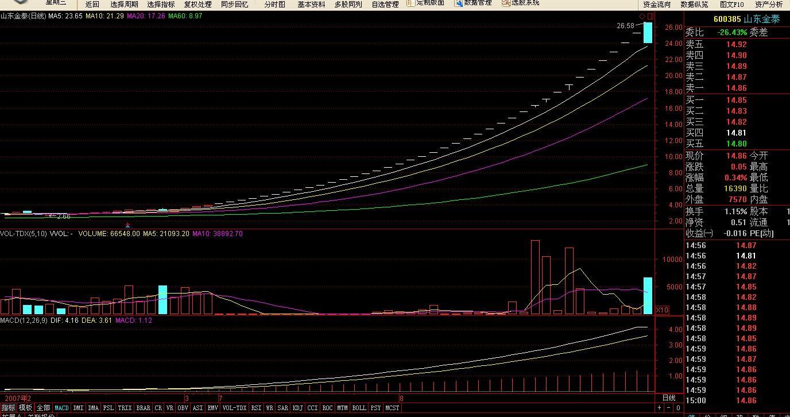Click the blue arrow marker on the price chart
The image size is (790, 417).
point(127,225)
